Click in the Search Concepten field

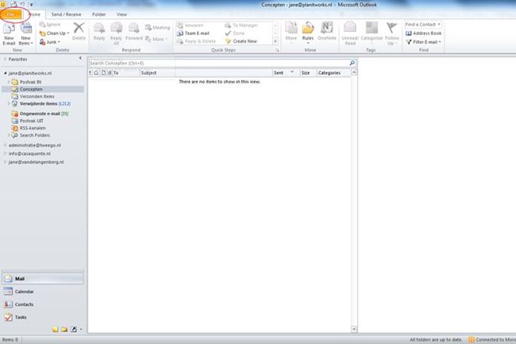click(218, 64)
